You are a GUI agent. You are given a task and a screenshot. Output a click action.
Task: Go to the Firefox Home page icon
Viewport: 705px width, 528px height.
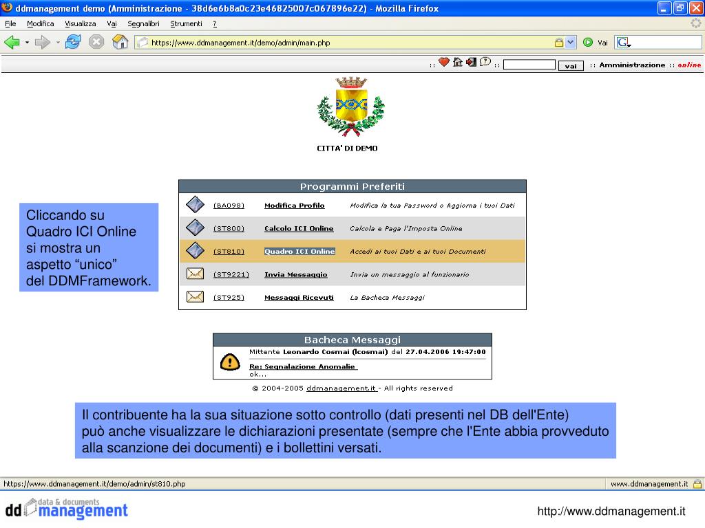pyautogui.click(x=120, y=42)
